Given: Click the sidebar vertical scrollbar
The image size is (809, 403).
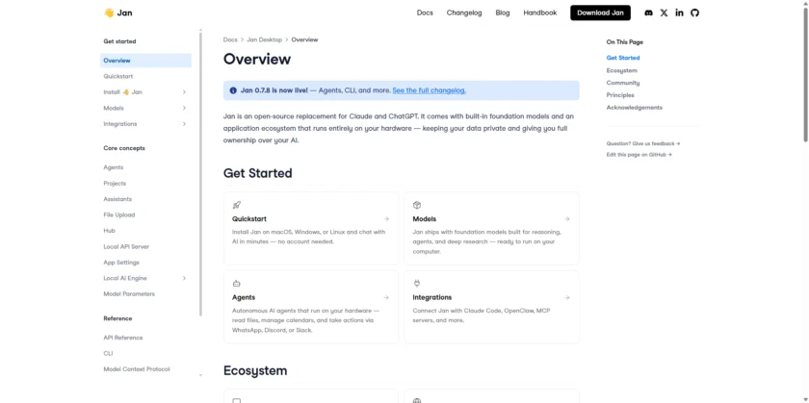Looking at the screenshot, I should (x=200, y=173).
